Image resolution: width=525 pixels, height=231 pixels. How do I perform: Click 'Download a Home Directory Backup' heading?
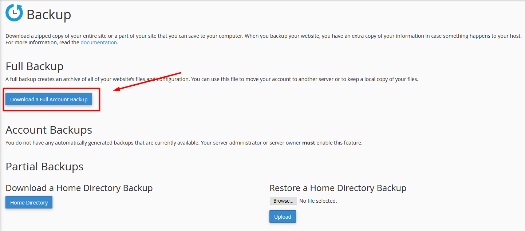pos(79,188)
